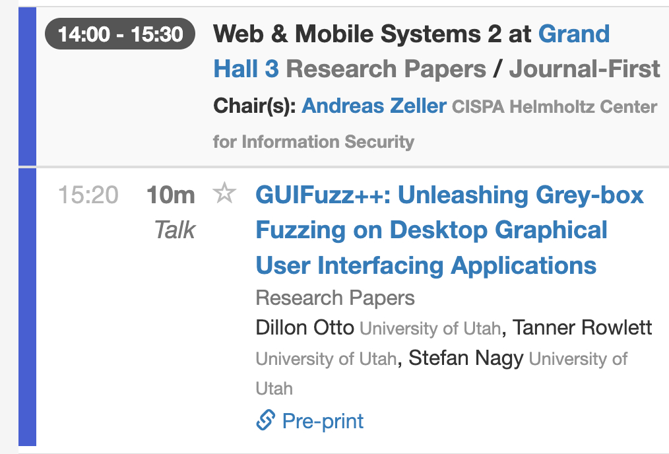The image size is (669, 454).
Task: Star the GUIFuzz++ talk as favorite
Action: (224, 194)
